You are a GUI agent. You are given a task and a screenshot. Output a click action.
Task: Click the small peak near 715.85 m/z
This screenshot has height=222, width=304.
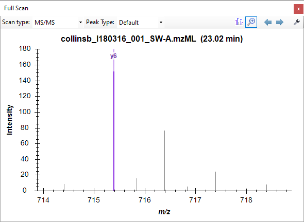[x=137, y=184]
